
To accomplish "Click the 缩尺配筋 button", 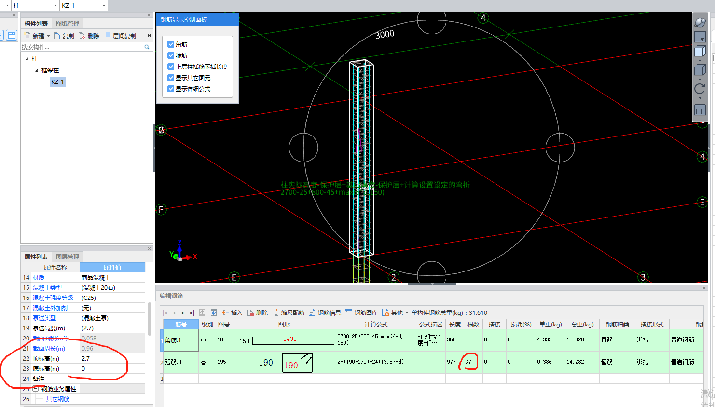I will point(288,312).
